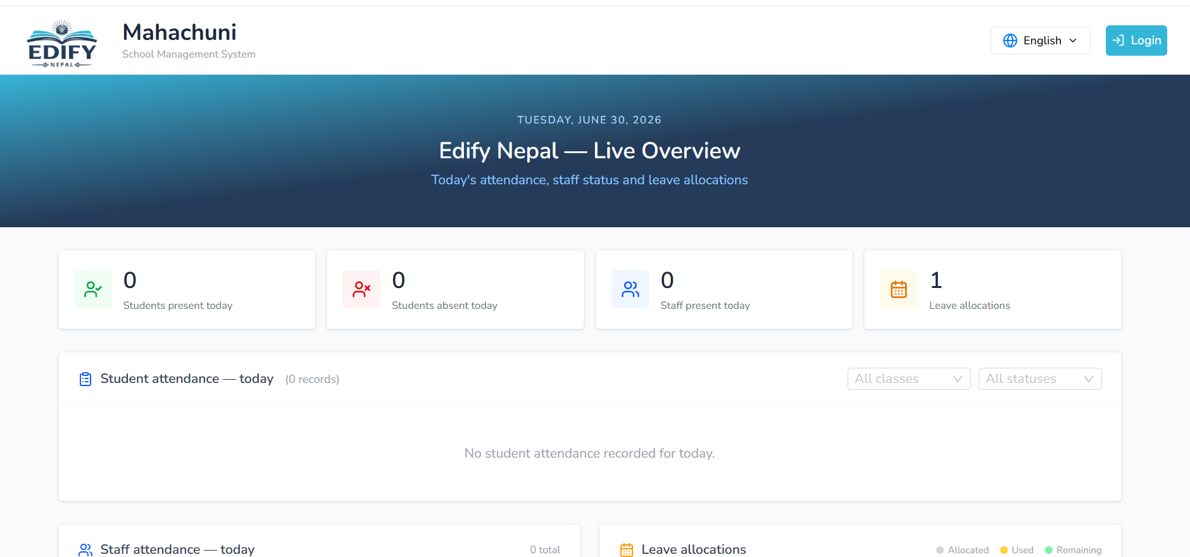Click the students present icon
1190x557 pixels.
tap(93, 289)
